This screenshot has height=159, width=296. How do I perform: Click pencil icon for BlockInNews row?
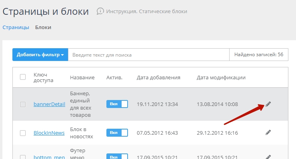pos(268,132)
